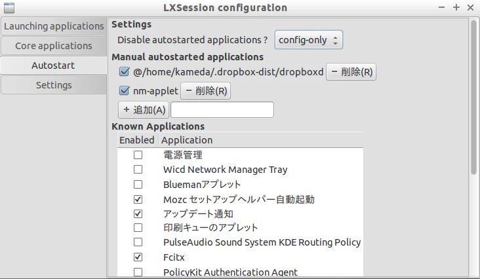Click the @/home/kameda/.dropbox-dist/dropboxd label
This screenshot has height=279, width=480.
click(x=228, y=72)
